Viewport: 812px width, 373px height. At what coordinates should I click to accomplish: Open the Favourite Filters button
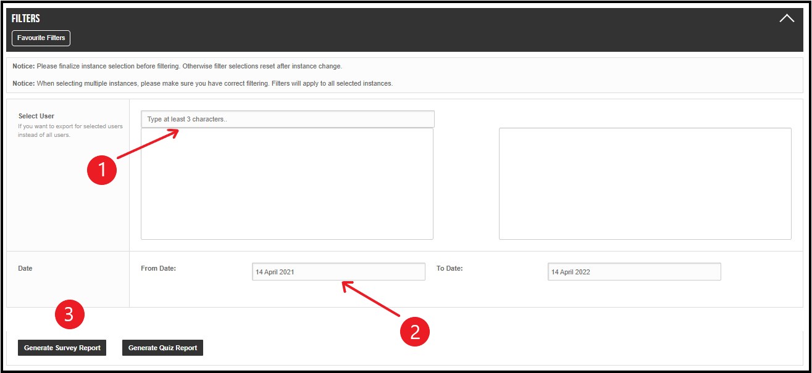click(41, 38)
